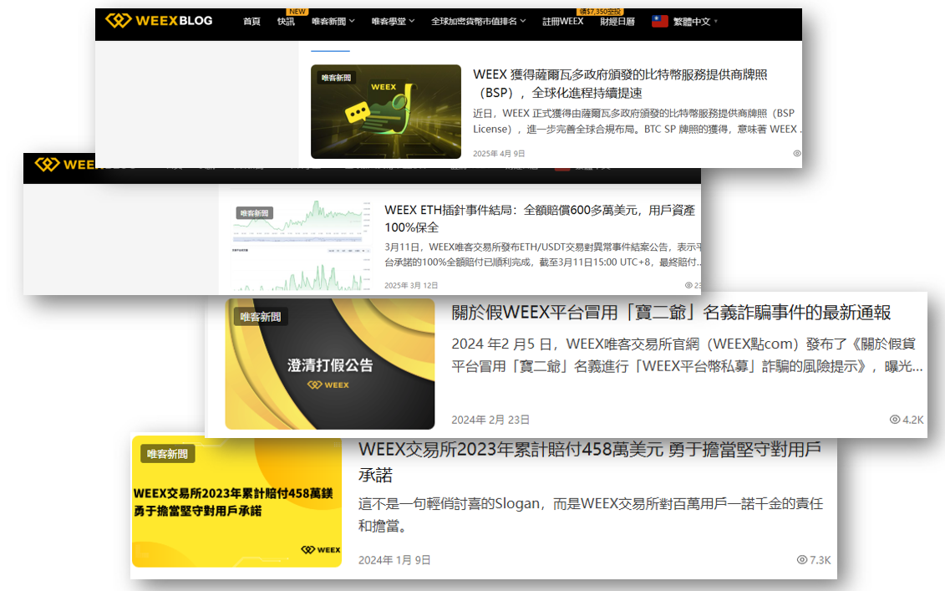Click the WEEX logo in the second window
Viewport: 945px width, 591px height.
[64, 164]
